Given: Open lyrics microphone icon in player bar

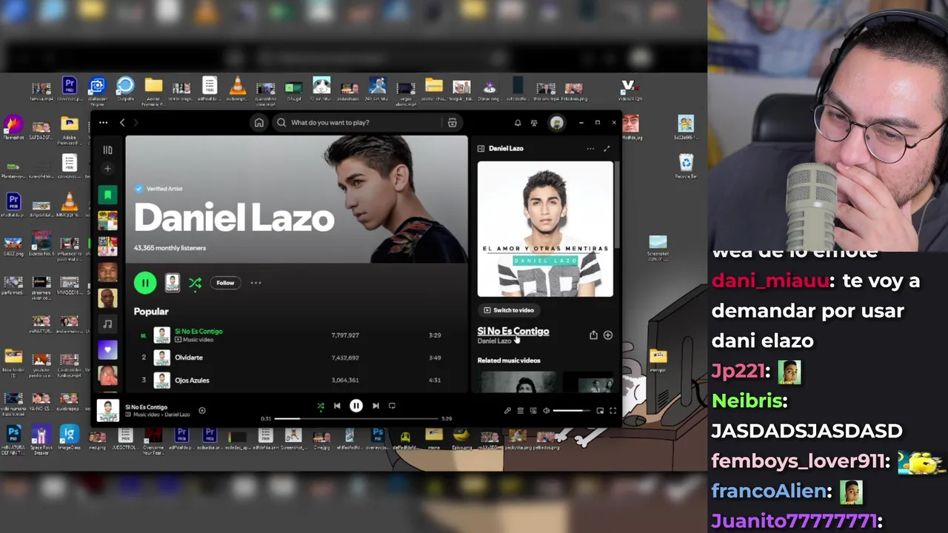Looking at the screenshot, I should 507,411.
